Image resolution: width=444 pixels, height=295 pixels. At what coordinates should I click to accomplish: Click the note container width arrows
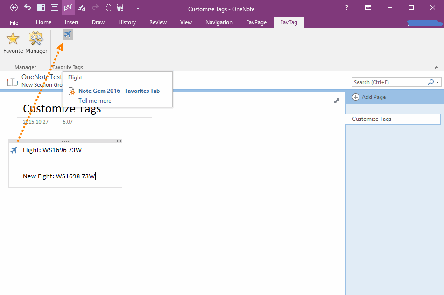(119, 141)
